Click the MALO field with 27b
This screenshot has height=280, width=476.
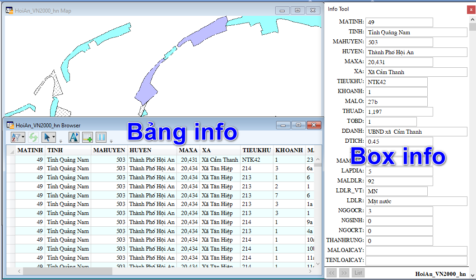coord(397,102)
